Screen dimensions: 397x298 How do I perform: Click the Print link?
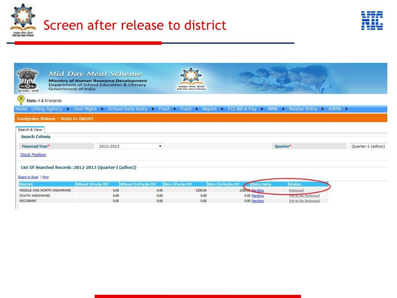pos(46,177)
